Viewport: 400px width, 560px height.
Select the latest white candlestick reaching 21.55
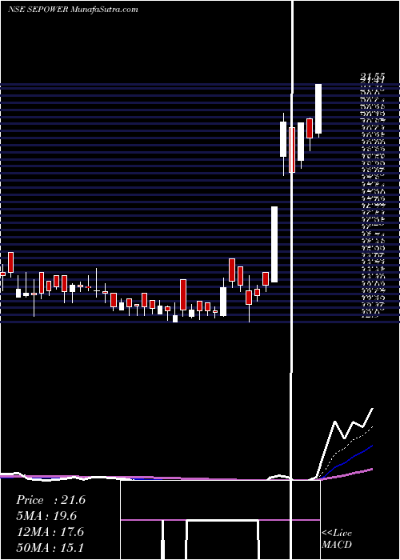318,110
